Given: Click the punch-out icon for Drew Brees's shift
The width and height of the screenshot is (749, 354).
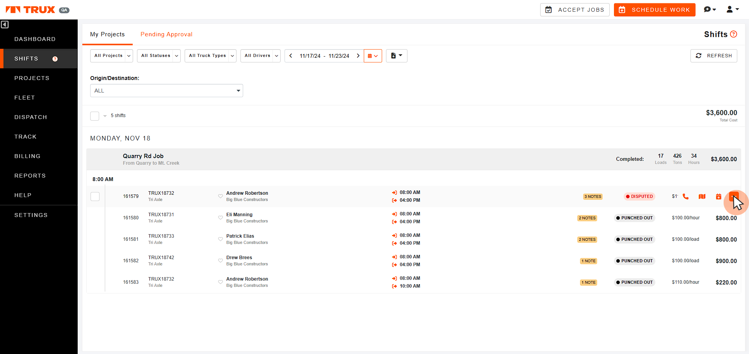Looking at the screenshot, I should [394, 265].
